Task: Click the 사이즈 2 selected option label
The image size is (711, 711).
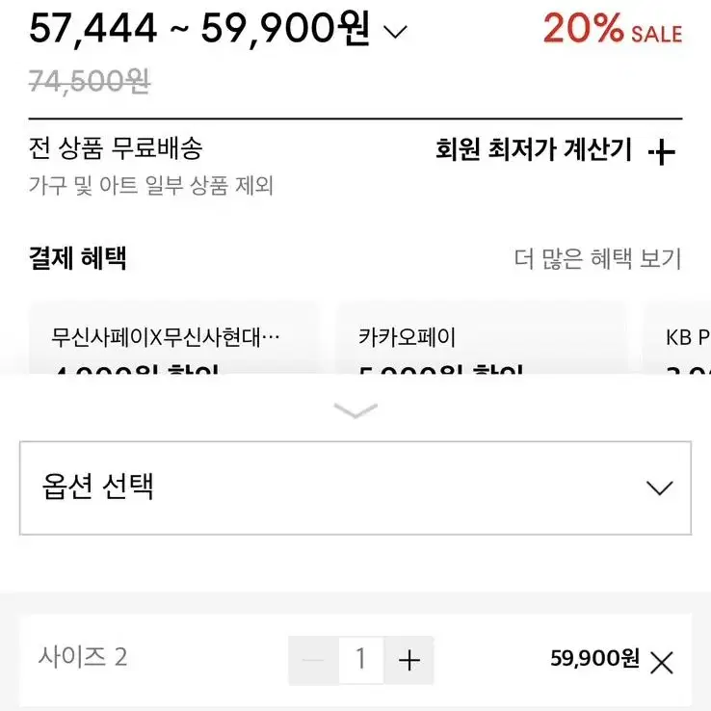Action: pos(83,657)
